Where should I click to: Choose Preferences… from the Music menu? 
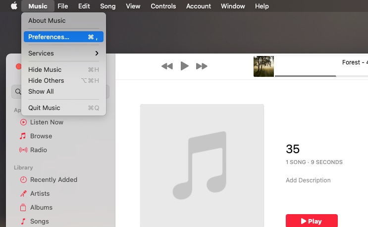(63, 37)
